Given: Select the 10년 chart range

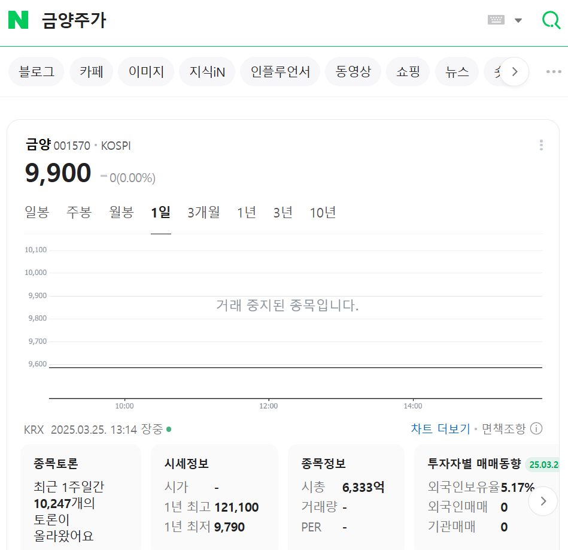Looking at the screenshot, I should pos(323,211).
